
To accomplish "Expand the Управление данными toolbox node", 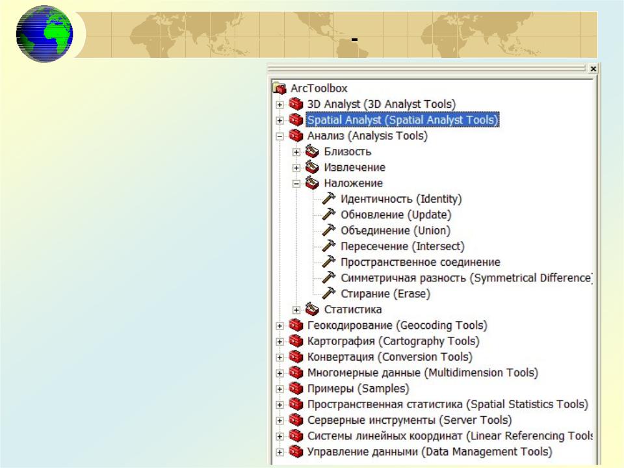I will 279,452.
